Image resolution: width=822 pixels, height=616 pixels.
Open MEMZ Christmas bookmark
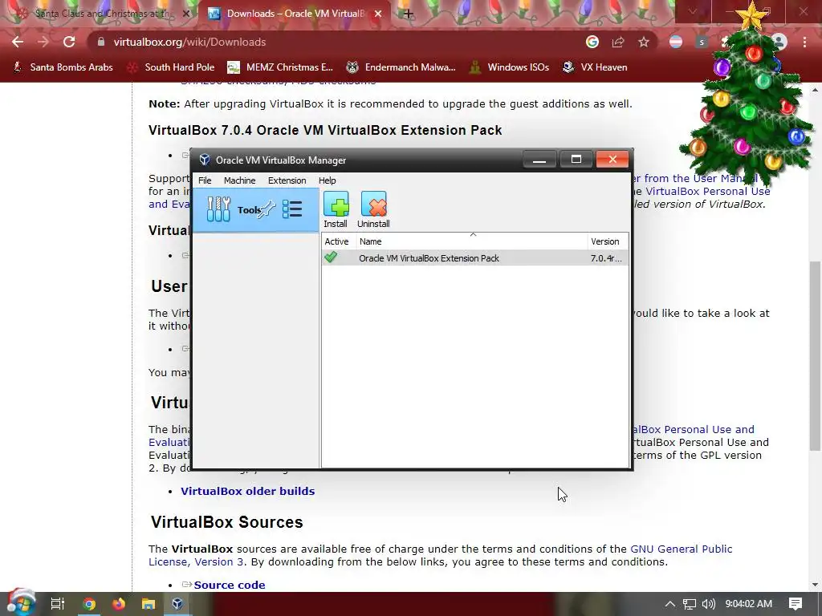(x=280, y=67)
